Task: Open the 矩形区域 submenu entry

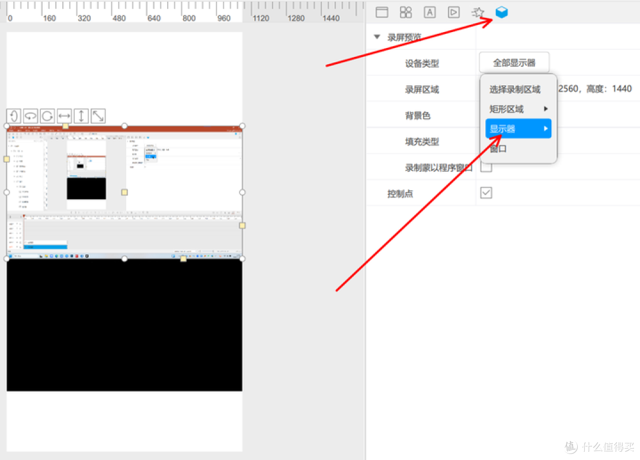Action: 518,109
